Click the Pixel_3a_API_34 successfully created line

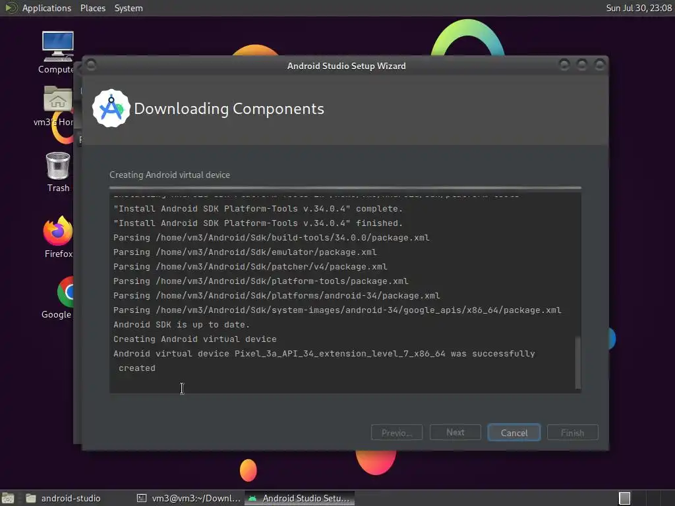pyautogui.click(x=324, y=360)
